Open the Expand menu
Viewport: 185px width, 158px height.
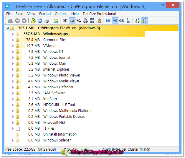click(45, 14)
